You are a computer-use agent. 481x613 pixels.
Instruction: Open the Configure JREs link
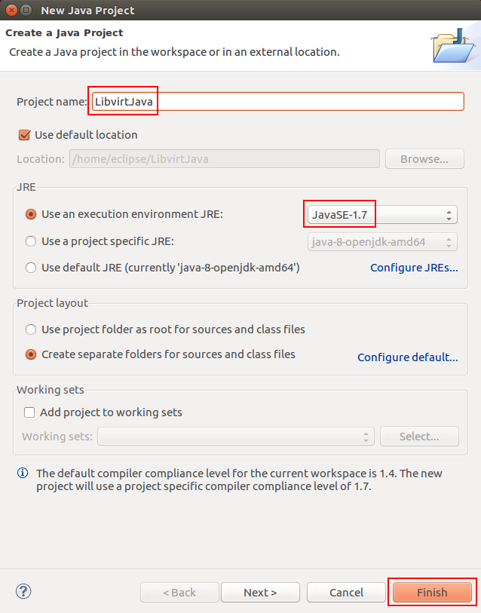coord(414,268)
